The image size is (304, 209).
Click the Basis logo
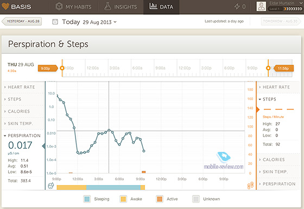pyautogui.click(x=16, y=7)
